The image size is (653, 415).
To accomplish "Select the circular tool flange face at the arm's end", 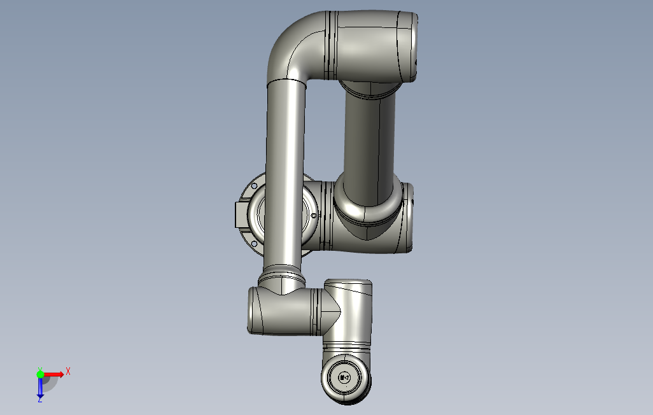I will (345, 378).
